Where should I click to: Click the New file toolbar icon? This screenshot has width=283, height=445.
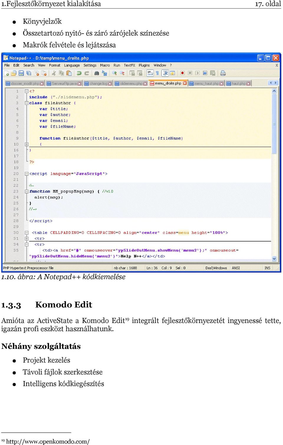point(6,73)
